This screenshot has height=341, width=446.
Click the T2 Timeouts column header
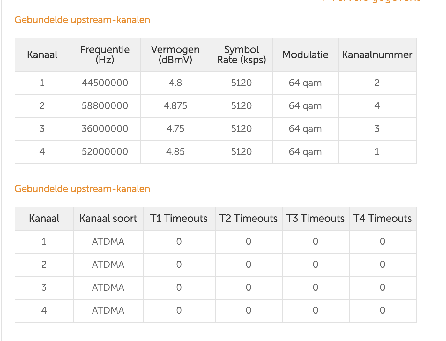click(x=248, y=219)
